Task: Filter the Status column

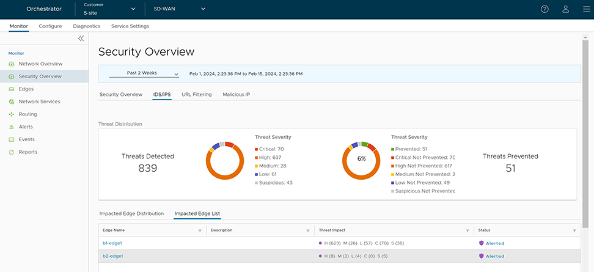Action: coord(574,230)
